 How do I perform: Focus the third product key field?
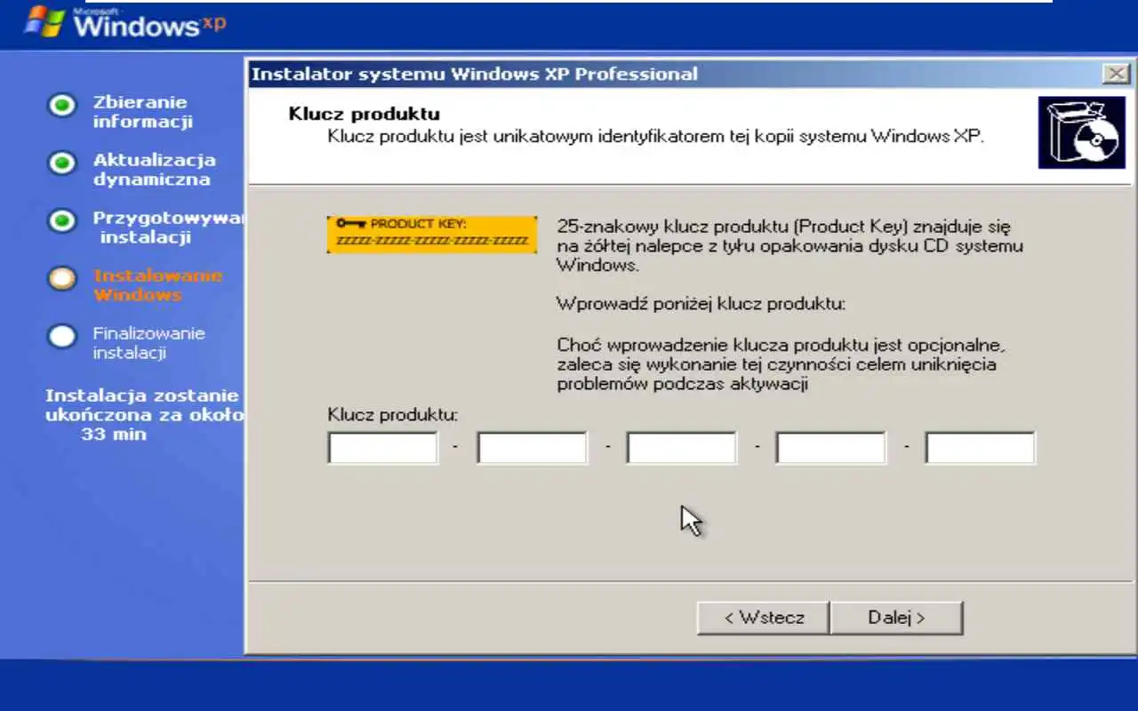coord(681,448)
